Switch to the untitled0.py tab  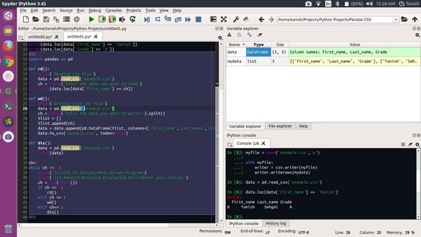point(40,37)
